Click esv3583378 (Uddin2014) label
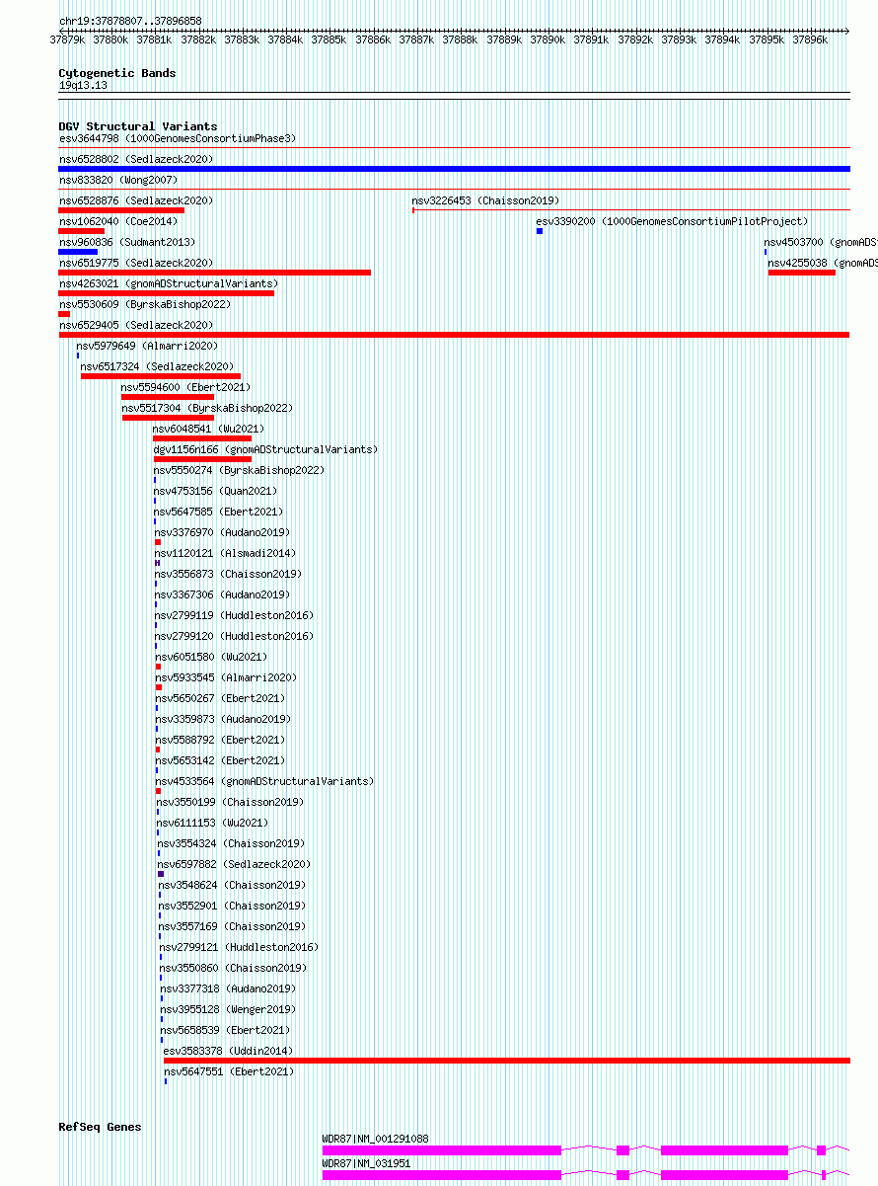This screenshot has height=1186, width=878. 228,1052
